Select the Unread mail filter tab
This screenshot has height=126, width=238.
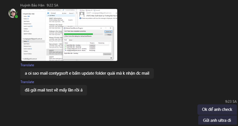[x=53, y=13]
